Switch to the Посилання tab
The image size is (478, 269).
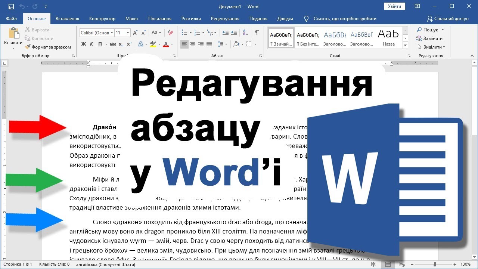point(160,19)
